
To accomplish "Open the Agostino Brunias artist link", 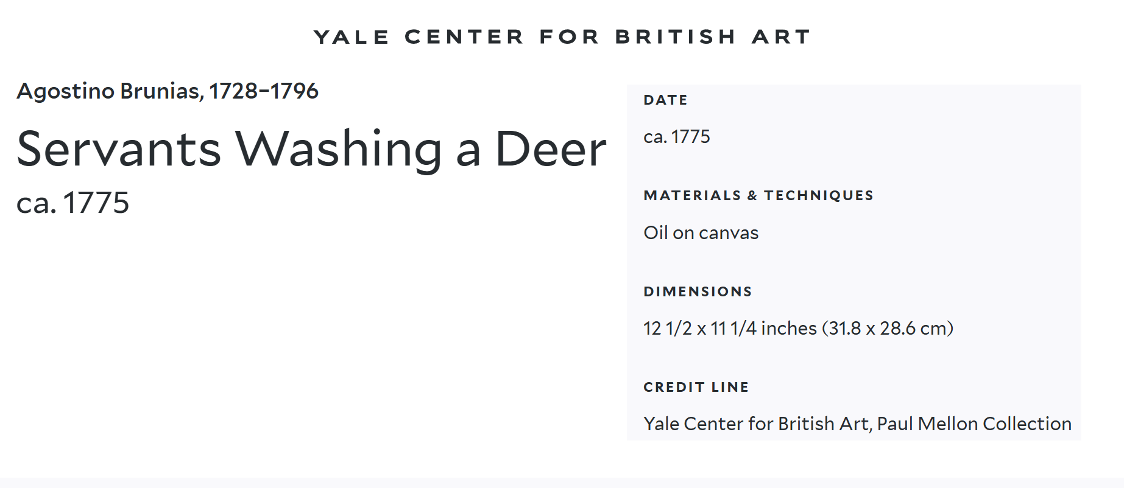I will point(108,91).
